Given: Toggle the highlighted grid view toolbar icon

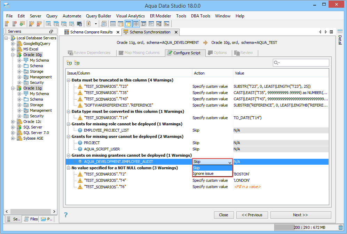Looking at the screenshot, I should coord(136,24).
